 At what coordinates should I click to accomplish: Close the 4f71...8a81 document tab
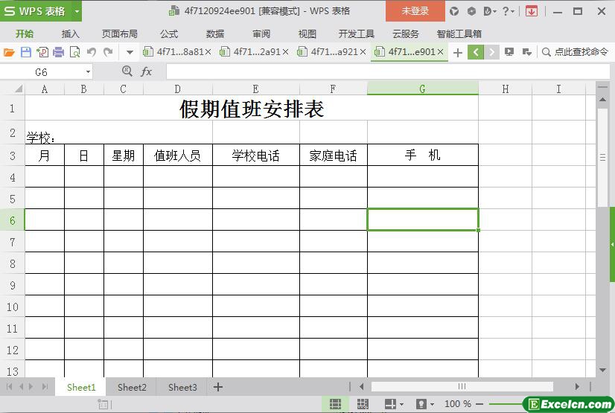208,52
